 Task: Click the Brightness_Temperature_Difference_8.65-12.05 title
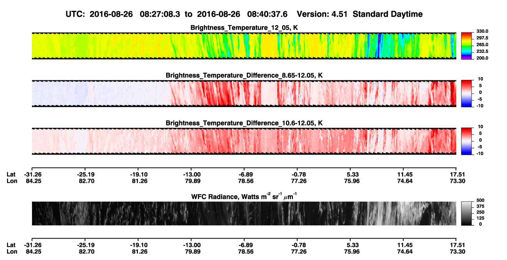click(x=244, y=75)
